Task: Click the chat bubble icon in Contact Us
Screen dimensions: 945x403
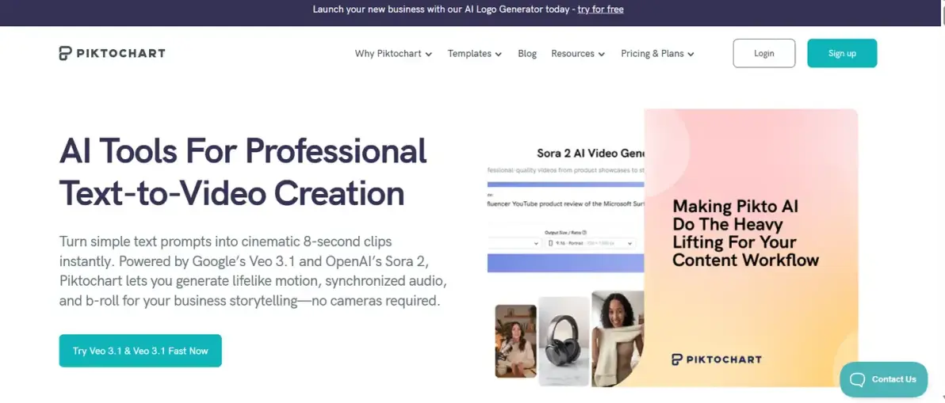Action: [x=857, y=379]
